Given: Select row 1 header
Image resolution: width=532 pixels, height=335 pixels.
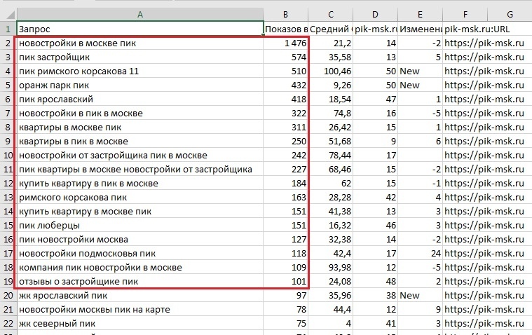Looking at the screenshot, I should coord(8,29).
